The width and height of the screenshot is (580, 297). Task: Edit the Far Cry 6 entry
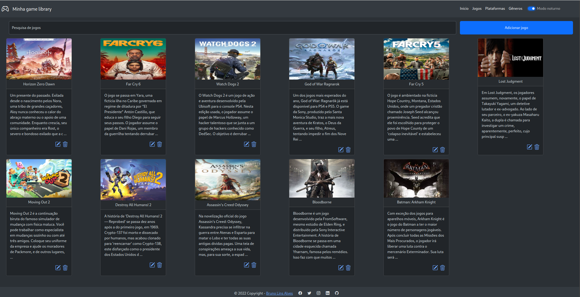click(x=152, y=144)
